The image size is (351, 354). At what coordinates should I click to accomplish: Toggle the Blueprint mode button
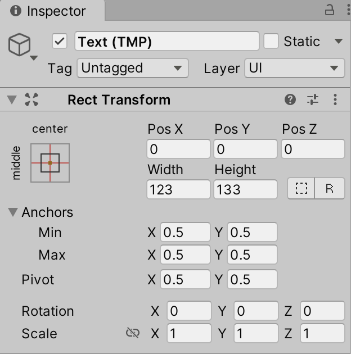coord(301,189)
